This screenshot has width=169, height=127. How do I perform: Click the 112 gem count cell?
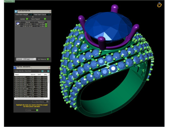pos(37,24)
